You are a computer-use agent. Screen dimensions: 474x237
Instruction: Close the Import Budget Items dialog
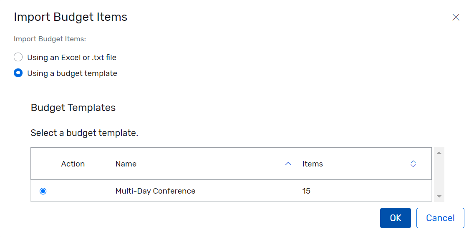[x=456, y=17]
